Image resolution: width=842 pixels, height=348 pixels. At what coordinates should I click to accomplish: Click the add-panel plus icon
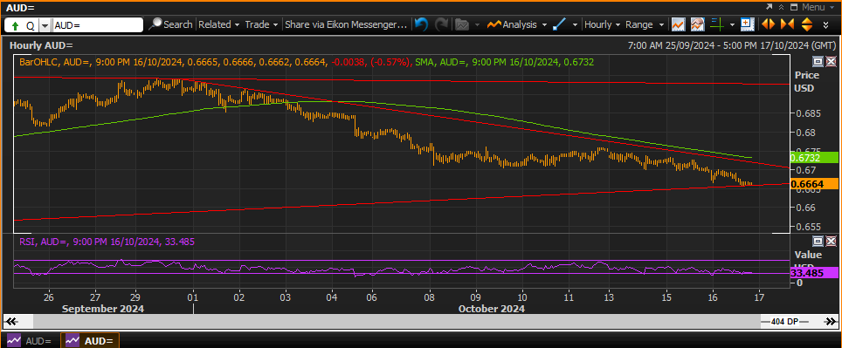click(x=747, y=24)
